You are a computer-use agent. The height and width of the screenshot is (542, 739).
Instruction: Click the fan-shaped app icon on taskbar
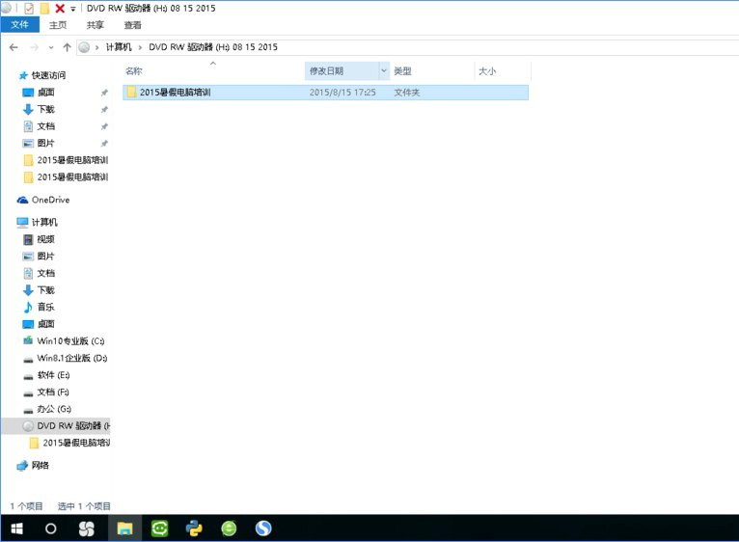pos(86,528)
